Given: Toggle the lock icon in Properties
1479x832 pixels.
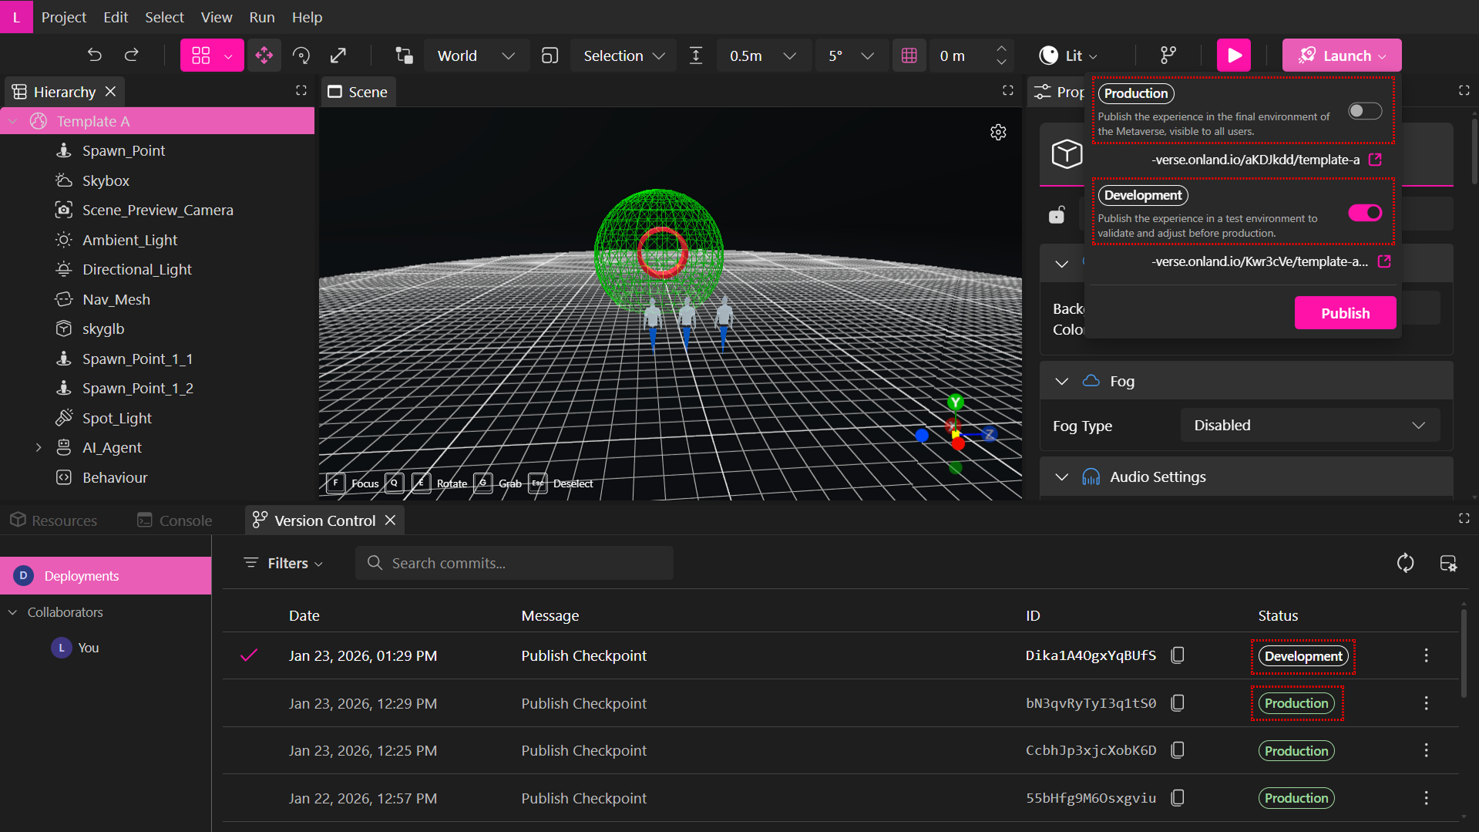Looking at the screenshot, I should click(x=1057, y=215).
